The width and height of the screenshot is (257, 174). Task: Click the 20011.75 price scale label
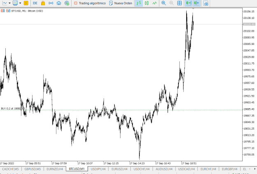pyautogui.click(x=249, y=63)
